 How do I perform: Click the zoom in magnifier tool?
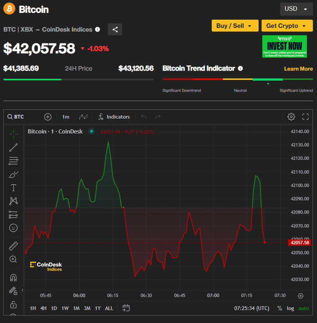coord(13,259)
